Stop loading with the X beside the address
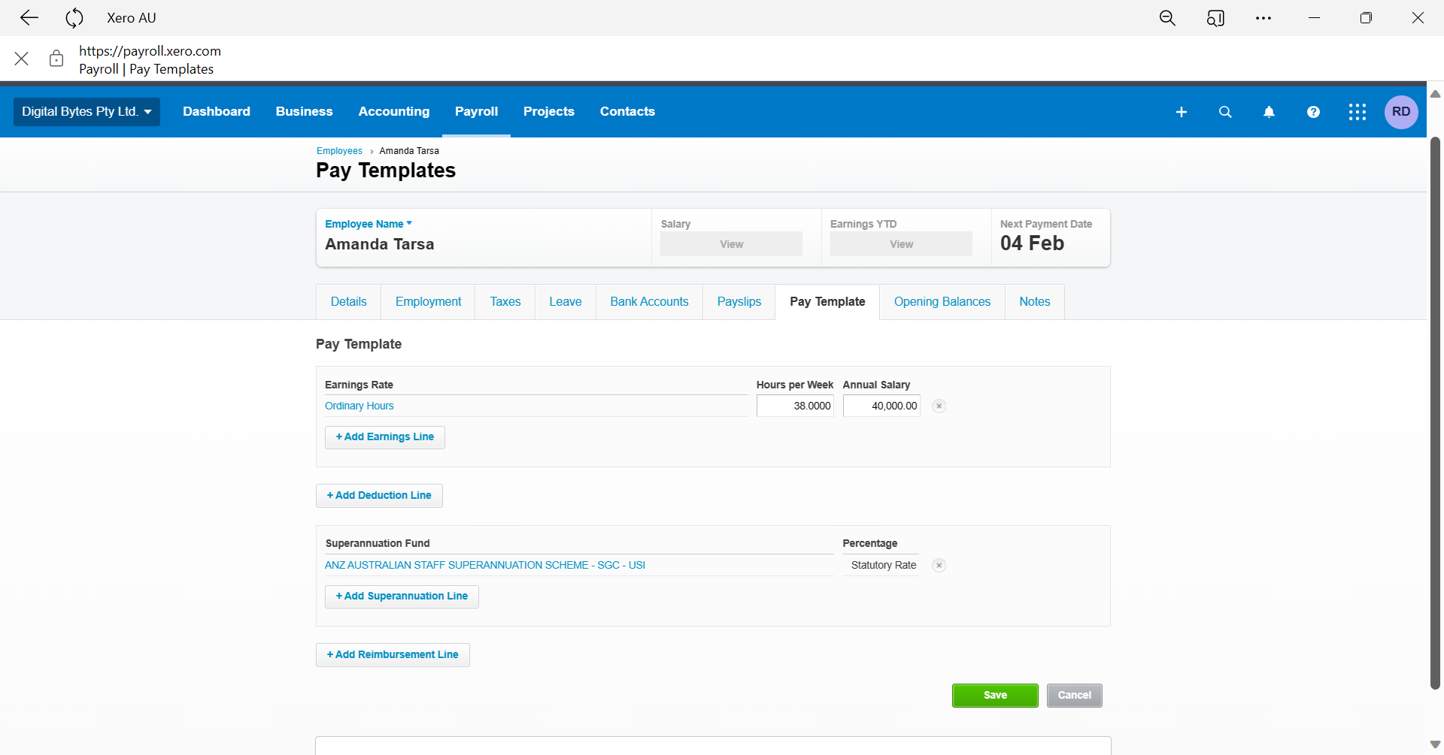 click(x=22, y=59)
